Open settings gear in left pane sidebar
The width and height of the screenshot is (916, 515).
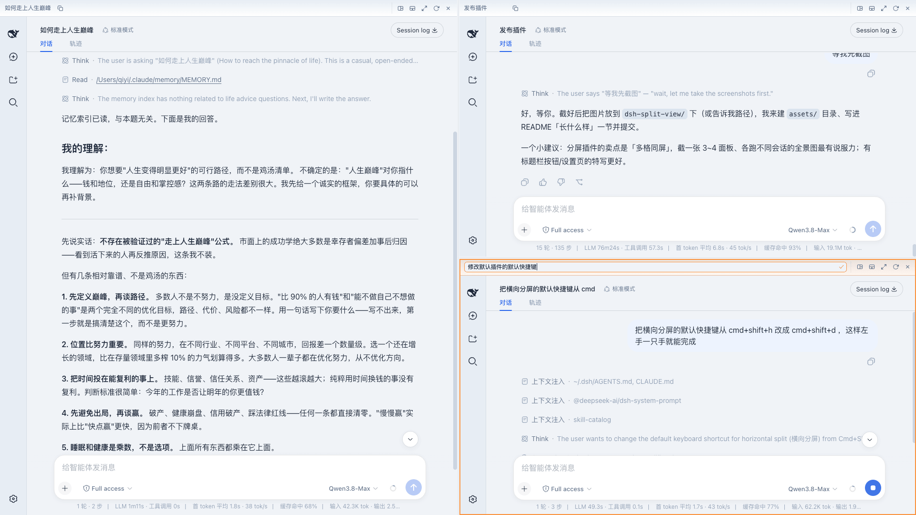(13, 499)
